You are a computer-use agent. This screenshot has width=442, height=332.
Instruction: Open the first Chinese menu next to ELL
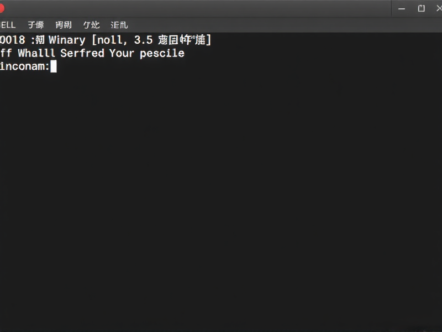35,24
